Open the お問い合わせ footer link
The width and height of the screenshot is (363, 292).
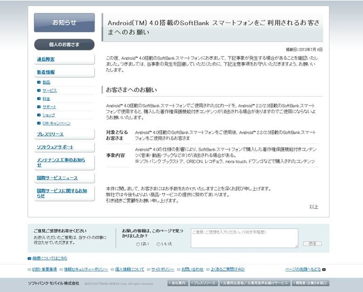point(193,269)
